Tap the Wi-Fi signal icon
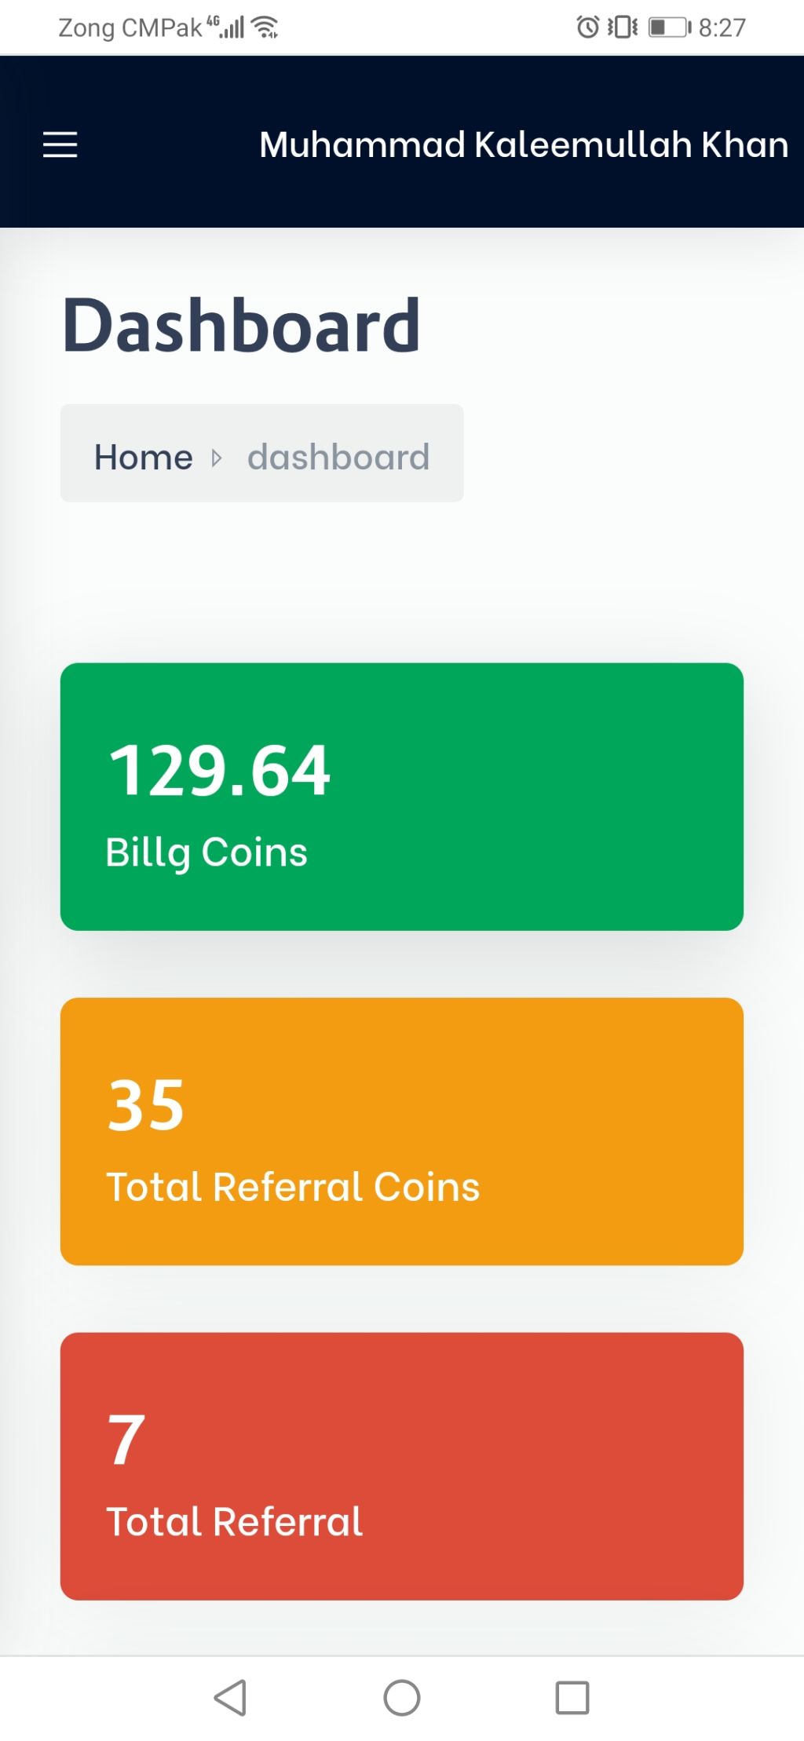The height and width of the screenshot is (1741, 804). pyautogui.click(x=265, y=27)
